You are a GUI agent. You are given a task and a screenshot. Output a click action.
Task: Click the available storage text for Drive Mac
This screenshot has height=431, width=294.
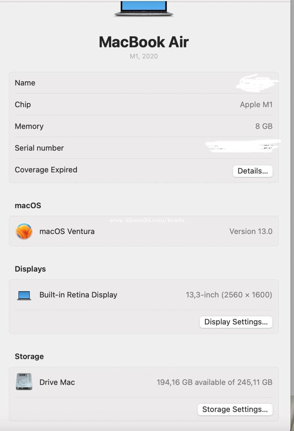tap(214, 382)
